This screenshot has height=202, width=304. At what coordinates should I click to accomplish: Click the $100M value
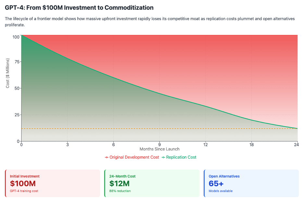pos(23,183)
